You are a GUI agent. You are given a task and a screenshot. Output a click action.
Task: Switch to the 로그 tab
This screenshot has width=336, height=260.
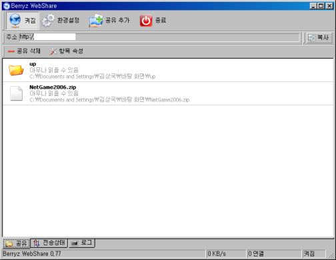[81, 243]
